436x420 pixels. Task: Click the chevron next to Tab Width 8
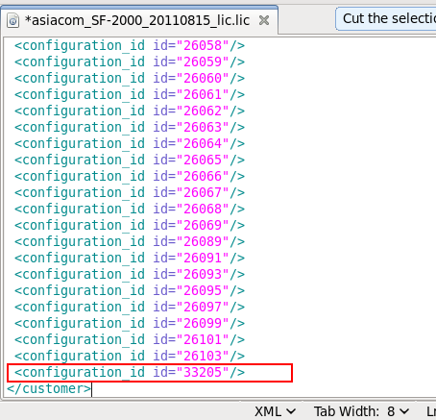(404, 411)
